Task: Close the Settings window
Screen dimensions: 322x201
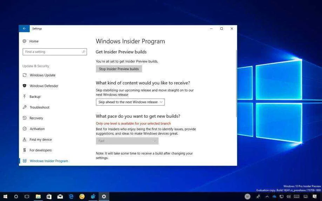Action: pyautogui.click(x=232, y=28)
